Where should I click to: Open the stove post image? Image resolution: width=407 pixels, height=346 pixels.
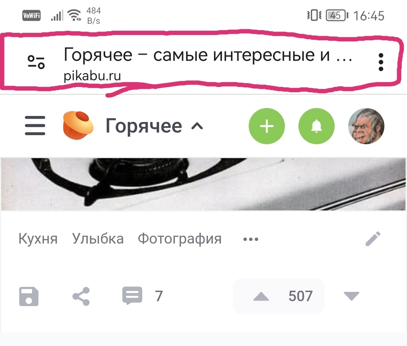pos(203,184)
